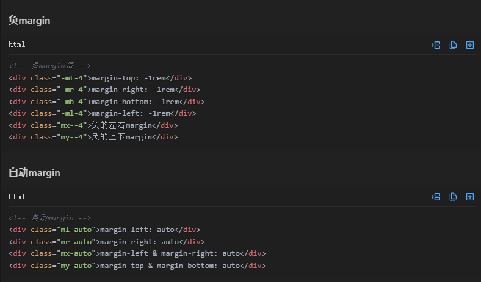The image size is (481, 282).
Task: Click the "my--4" 负的上下margin line
Action: (x=93, y=137)
